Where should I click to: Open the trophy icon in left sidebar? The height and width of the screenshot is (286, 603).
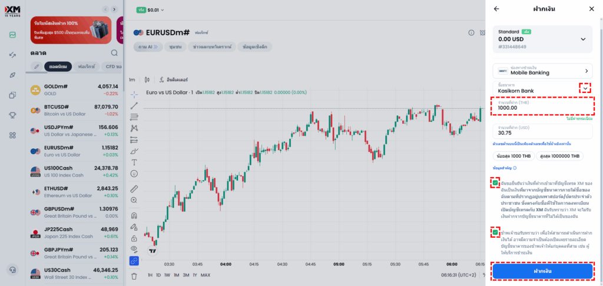12,115
